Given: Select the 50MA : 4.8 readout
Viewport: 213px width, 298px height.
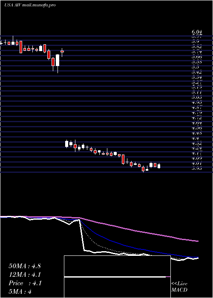Looking at the screenshot, I should (x=25, y=266).
